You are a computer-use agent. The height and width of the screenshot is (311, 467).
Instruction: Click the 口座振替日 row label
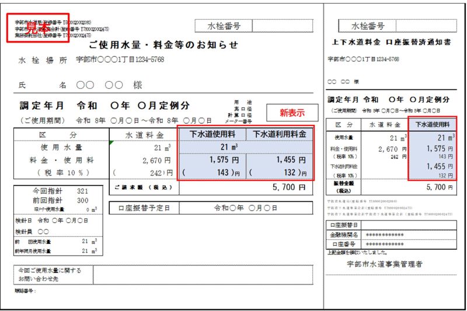(x=343, y=225)
